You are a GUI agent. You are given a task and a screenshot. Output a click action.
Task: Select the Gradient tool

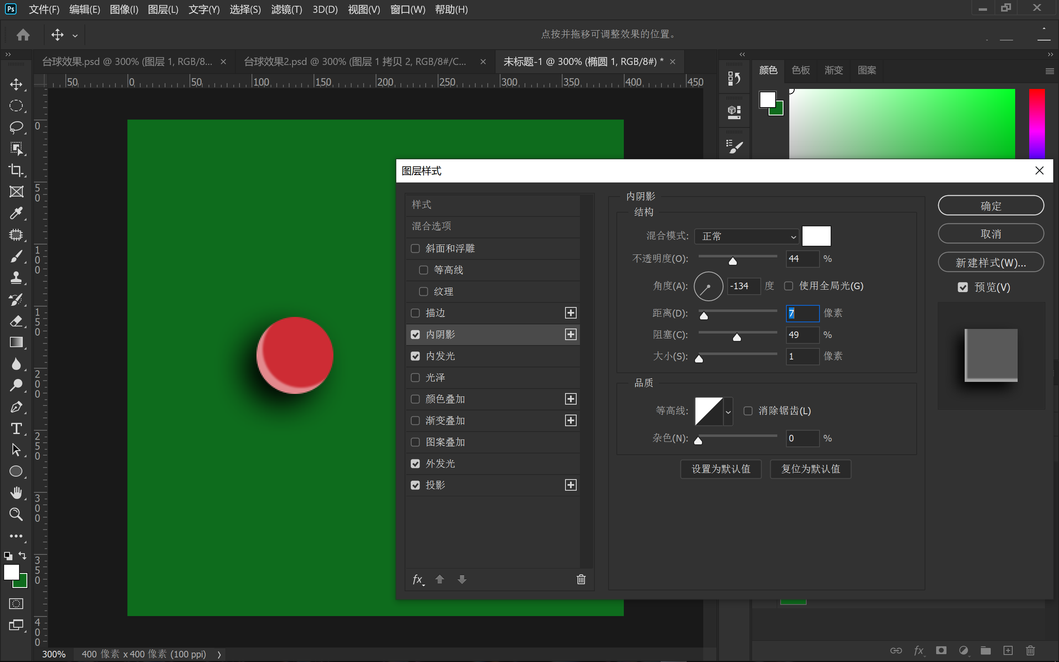pyautogui.click(x=16, y=343)
